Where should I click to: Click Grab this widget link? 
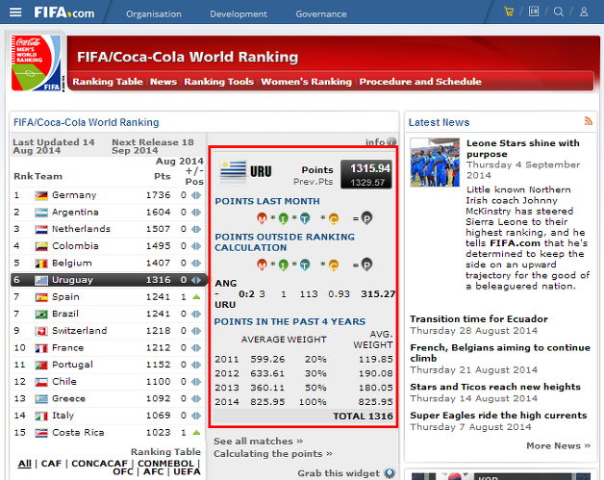(x=339, y=473)
